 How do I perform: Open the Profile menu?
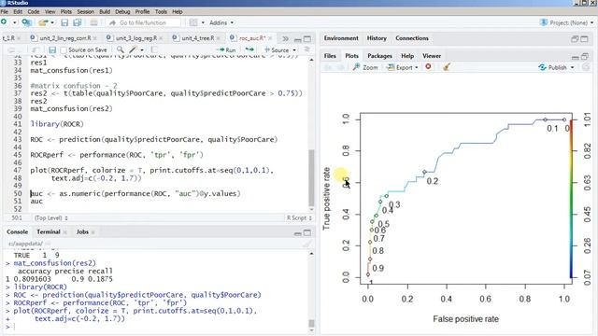pyautogui.click(x=142, y=12)
